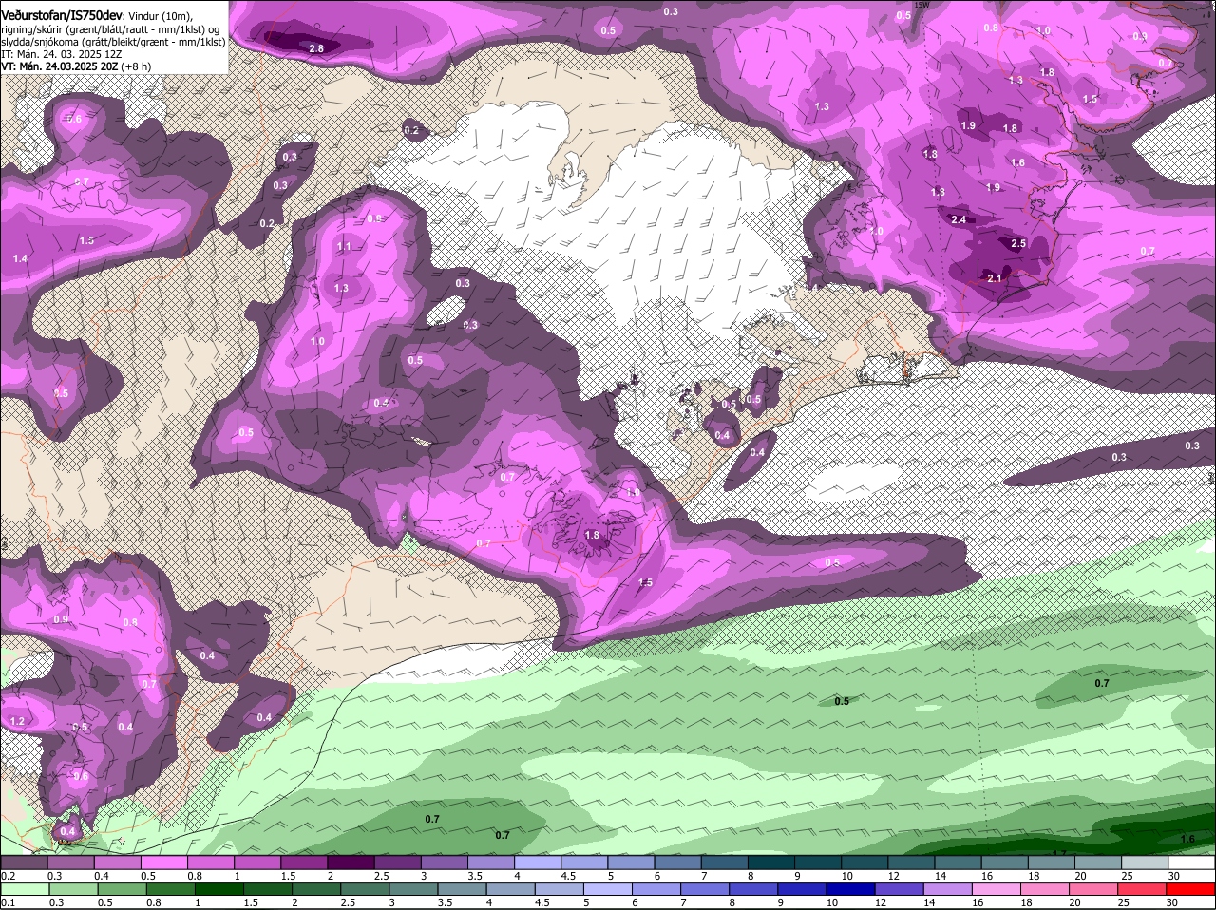Click the 1.5 magenta swatch in the top legend row
Image resolution: width=1216 pixels, height=910 pixels.
(x=304, y=863)
